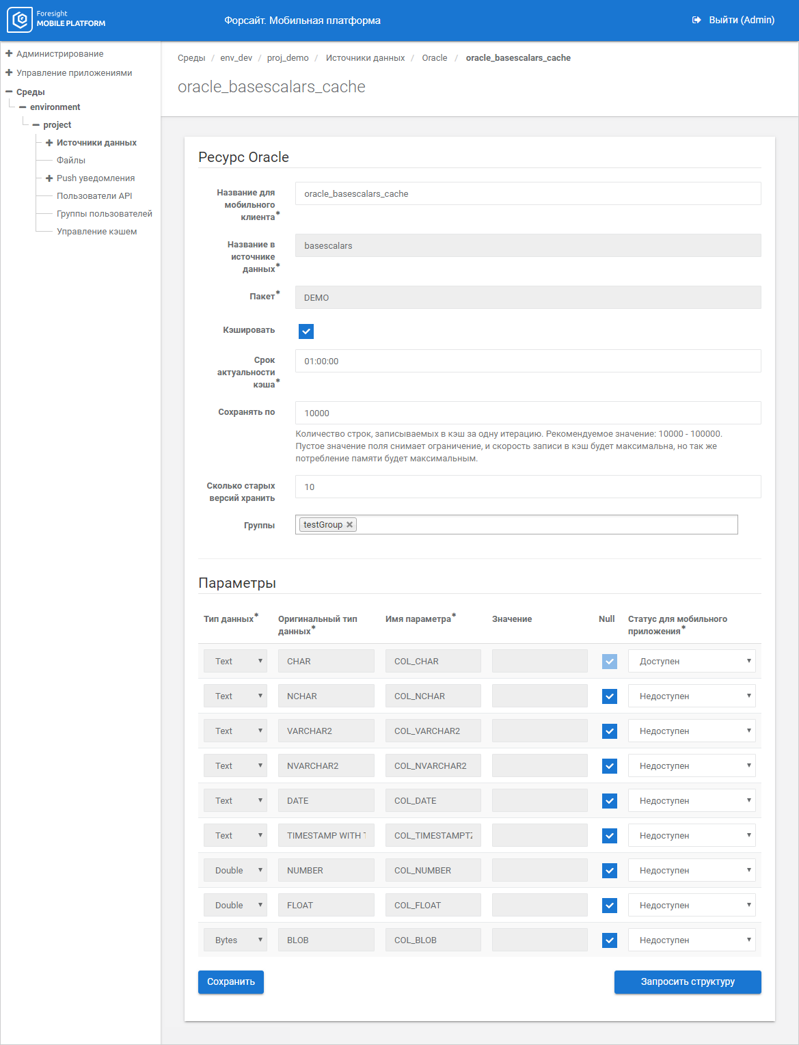Open the data type dropdown for COL_NUMBER
Viewport: 799px width, 1045px height.
click(235, 871)
